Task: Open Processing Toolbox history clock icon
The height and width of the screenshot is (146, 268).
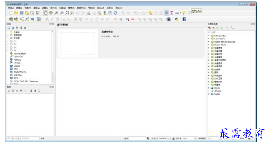Action: coord(218,28)
